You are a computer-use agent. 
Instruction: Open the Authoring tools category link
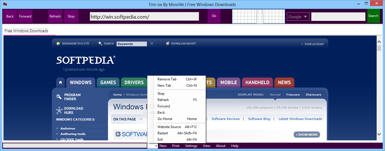[73, 134]
